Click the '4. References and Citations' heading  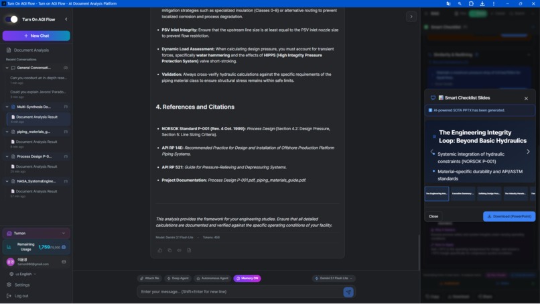[195, 107]
